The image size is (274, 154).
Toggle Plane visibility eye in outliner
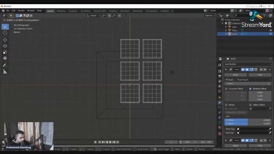[x=271, y=30]
